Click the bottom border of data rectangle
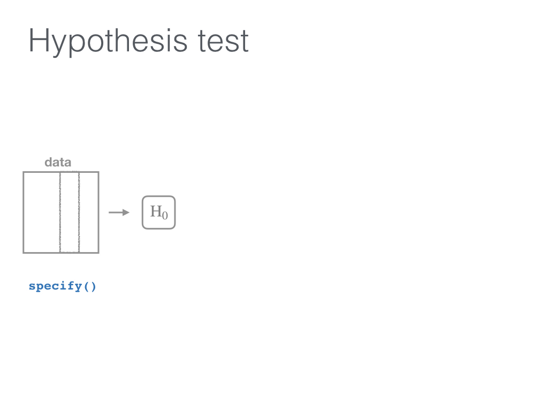The image size is (548, 411). (61, 253)
